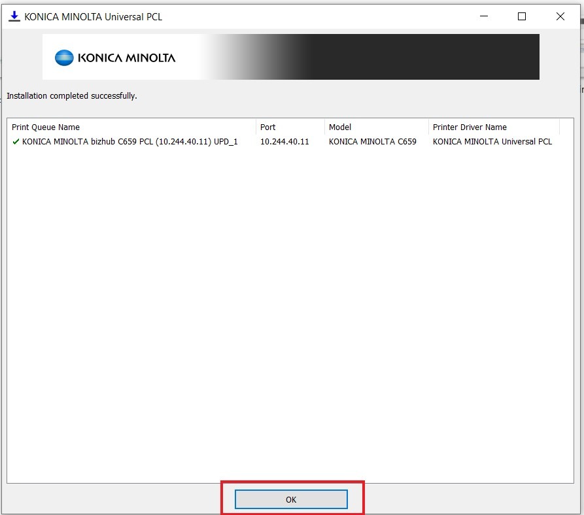Click the port value 10.244.40.11
This screenshot has width=584, height=515.
(x=284, y=142)
